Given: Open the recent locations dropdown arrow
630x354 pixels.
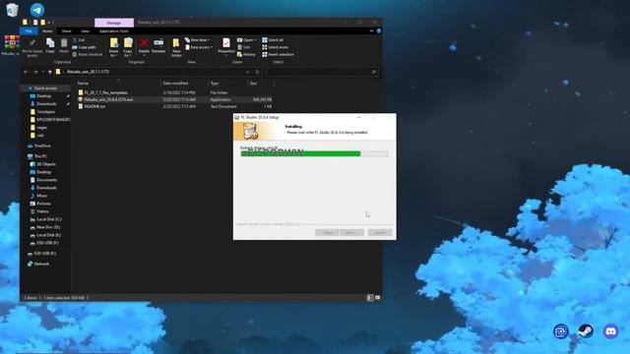Looking at the screenshot, I should (x=43, y=72).
